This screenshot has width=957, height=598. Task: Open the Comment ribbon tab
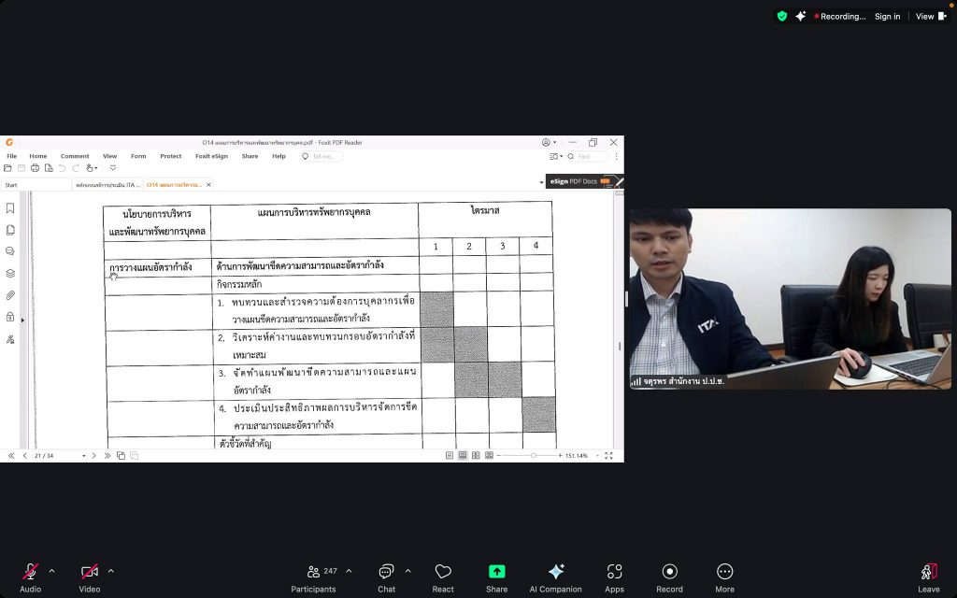[75, 156]
